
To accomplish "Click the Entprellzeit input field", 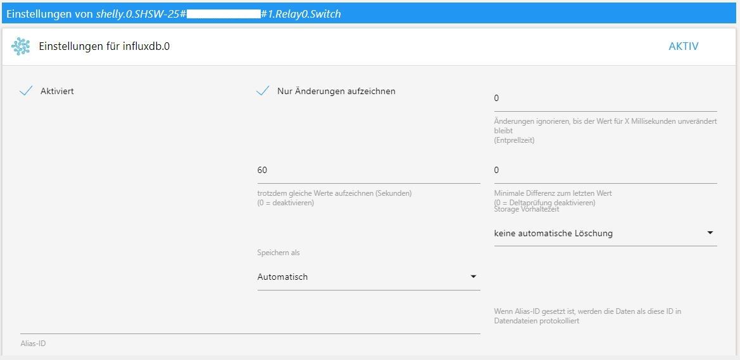I will 605,99.
